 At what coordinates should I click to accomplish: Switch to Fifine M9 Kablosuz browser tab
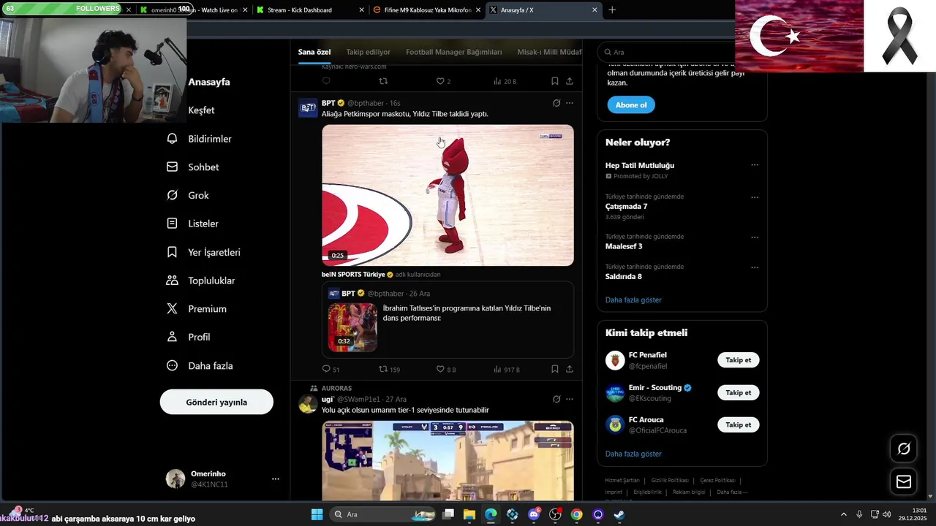426,10
